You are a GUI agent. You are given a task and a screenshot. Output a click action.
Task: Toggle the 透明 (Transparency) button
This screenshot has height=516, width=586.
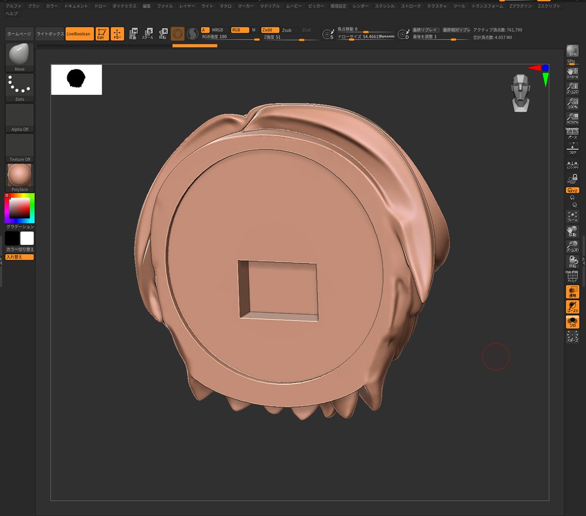click(572, 292)
